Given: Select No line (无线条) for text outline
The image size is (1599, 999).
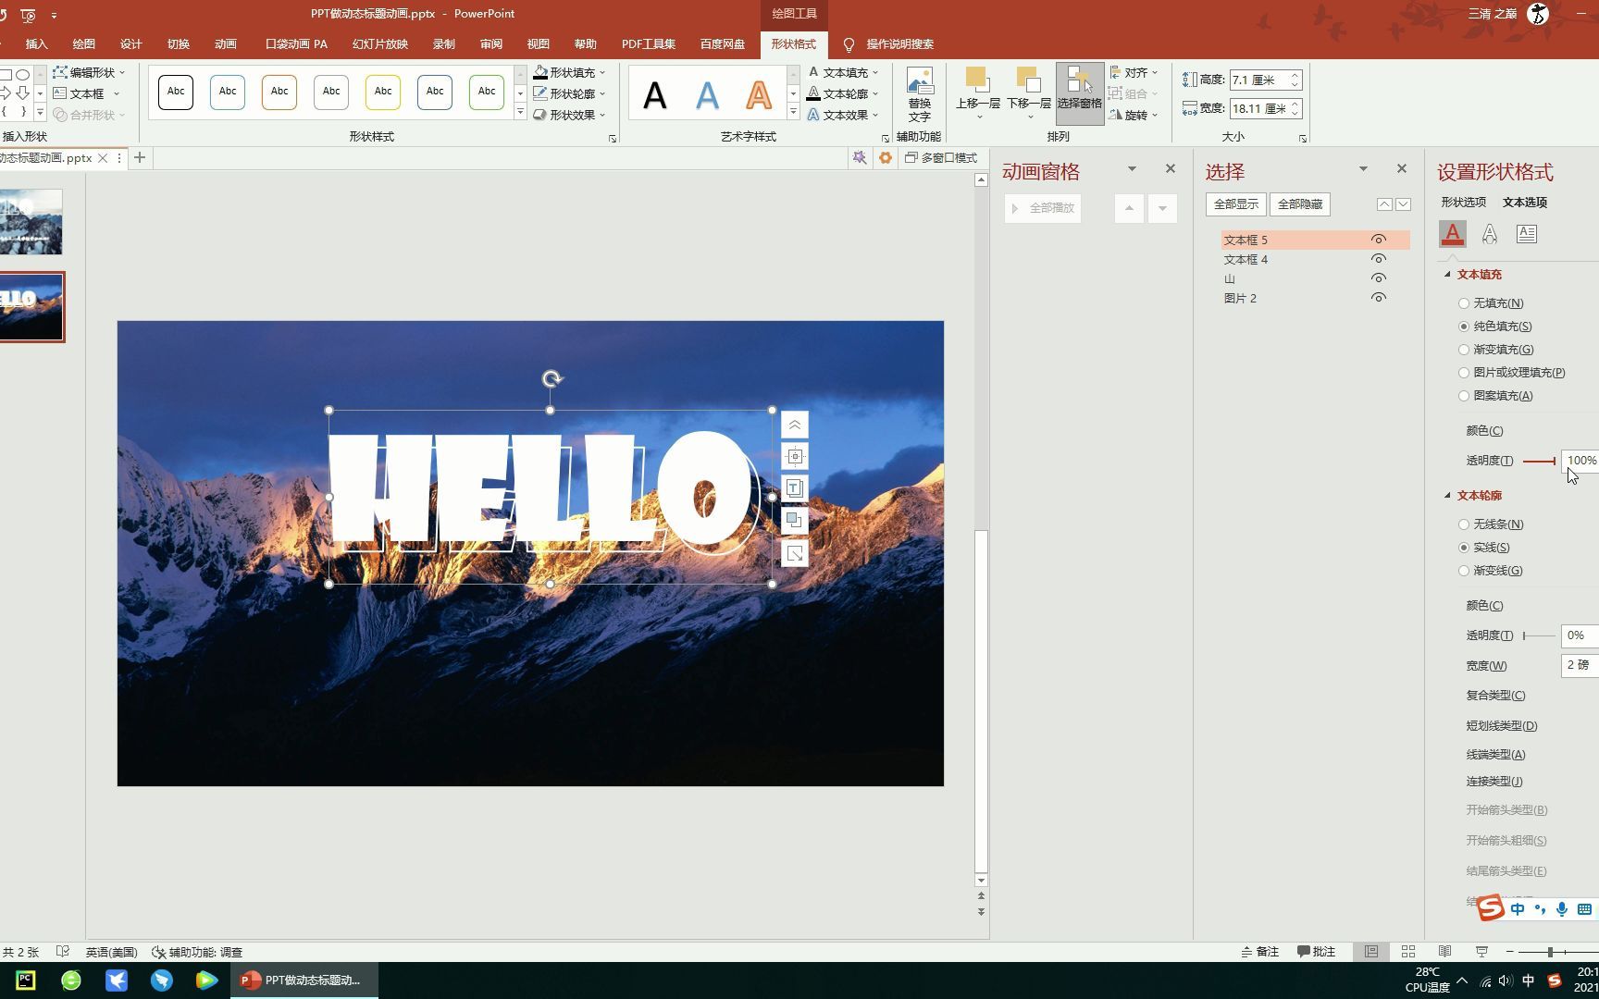Looking at the screenshot, I should (1464, 524).
